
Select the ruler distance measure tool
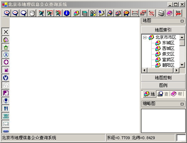(x=135, y=13)
